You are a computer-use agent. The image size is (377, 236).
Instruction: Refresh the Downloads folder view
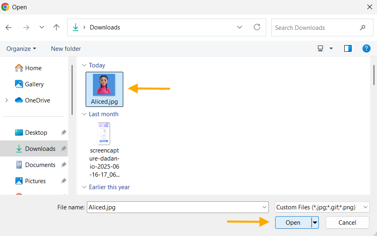point(257,27)
